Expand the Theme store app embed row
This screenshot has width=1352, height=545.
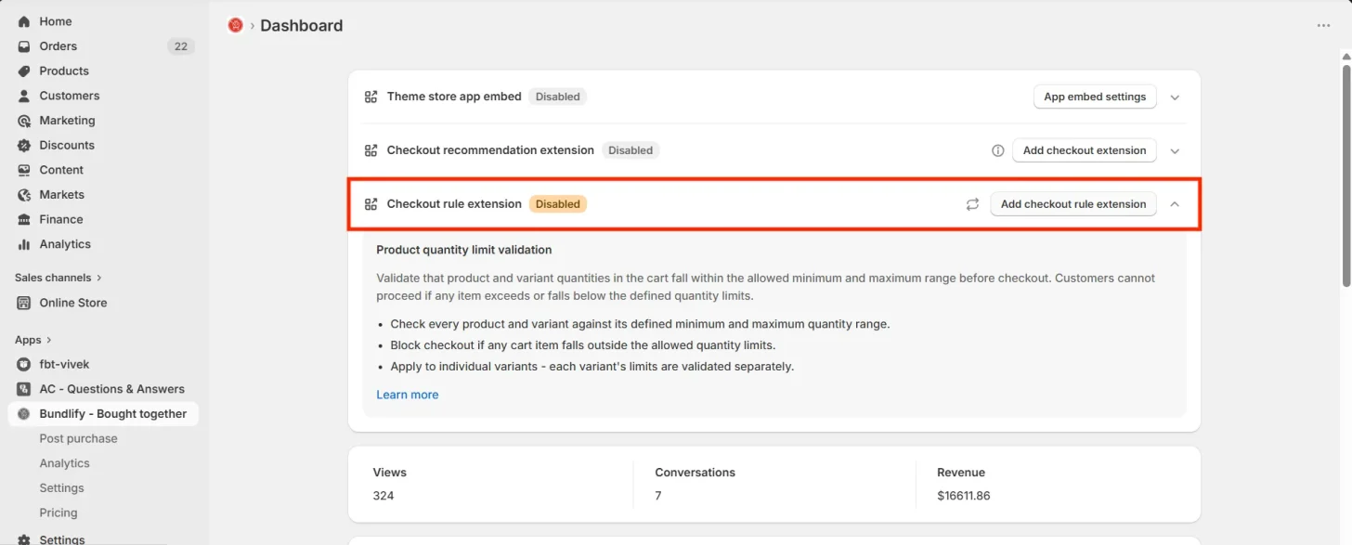[1175, 97]
